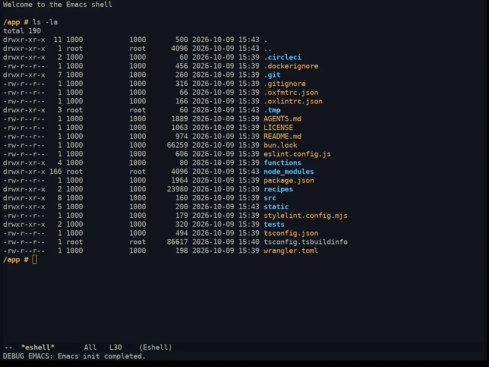This screenshot has width=489, height=367.
Task: Select the .gitignore file name
Action: tap(285, 84)
